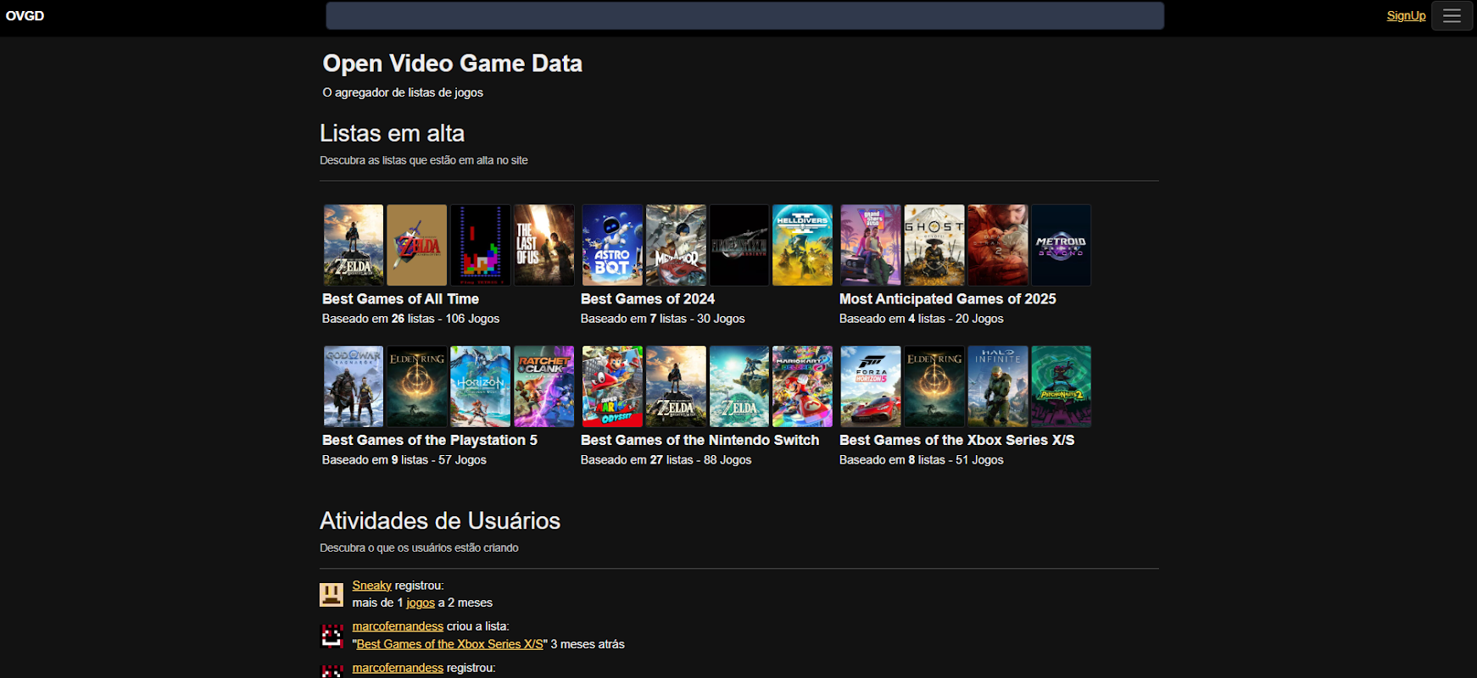This screenshot has width=1477, height=678.
Task: Click 'Baseado em 7 listas - 30 Jogos' text
Action: pyautogui.click(x=663, y=319)
